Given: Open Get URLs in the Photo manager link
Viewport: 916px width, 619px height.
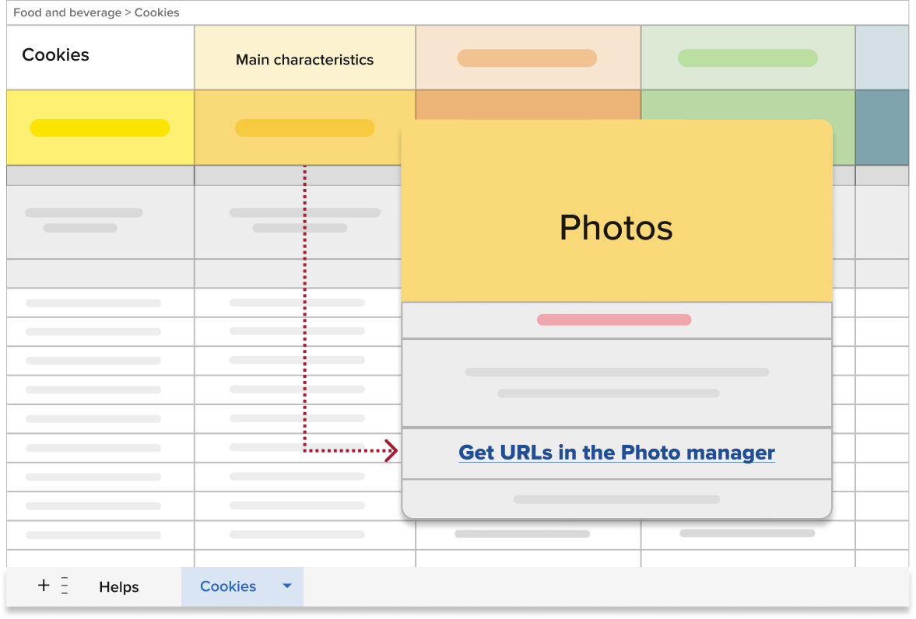Looking at the screenshot, I should coord(616,453).
